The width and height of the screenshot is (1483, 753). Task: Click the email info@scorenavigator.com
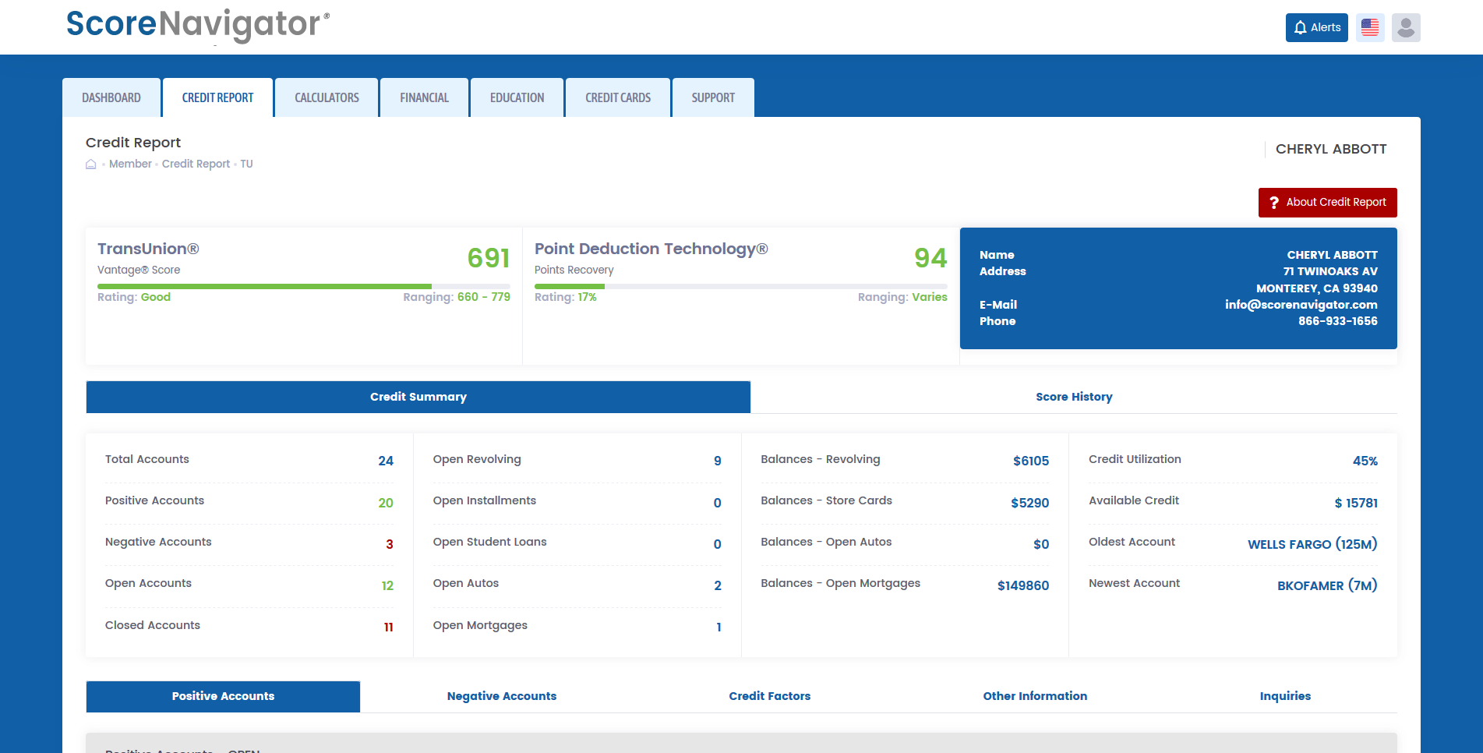1301,305
